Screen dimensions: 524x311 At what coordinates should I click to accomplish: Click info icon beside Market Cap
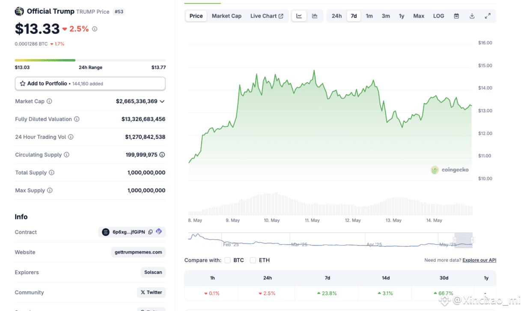(x=49, y=102)
